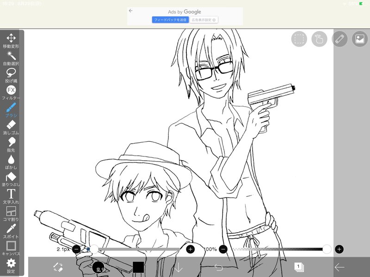Switch between brush and eraser icon
Image resolution: width=370 pixels, height=277 pixels.
click(x=58, y=267)
